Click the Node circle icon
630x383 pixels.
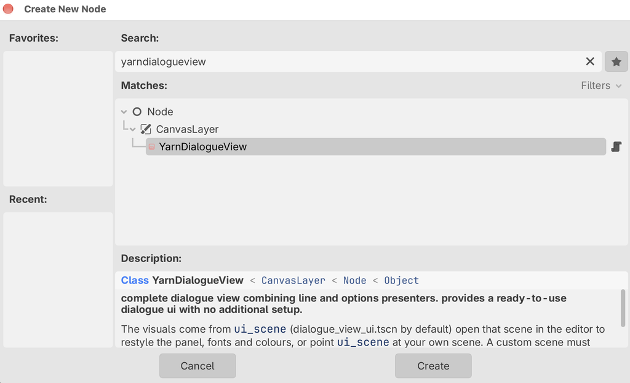137,112
